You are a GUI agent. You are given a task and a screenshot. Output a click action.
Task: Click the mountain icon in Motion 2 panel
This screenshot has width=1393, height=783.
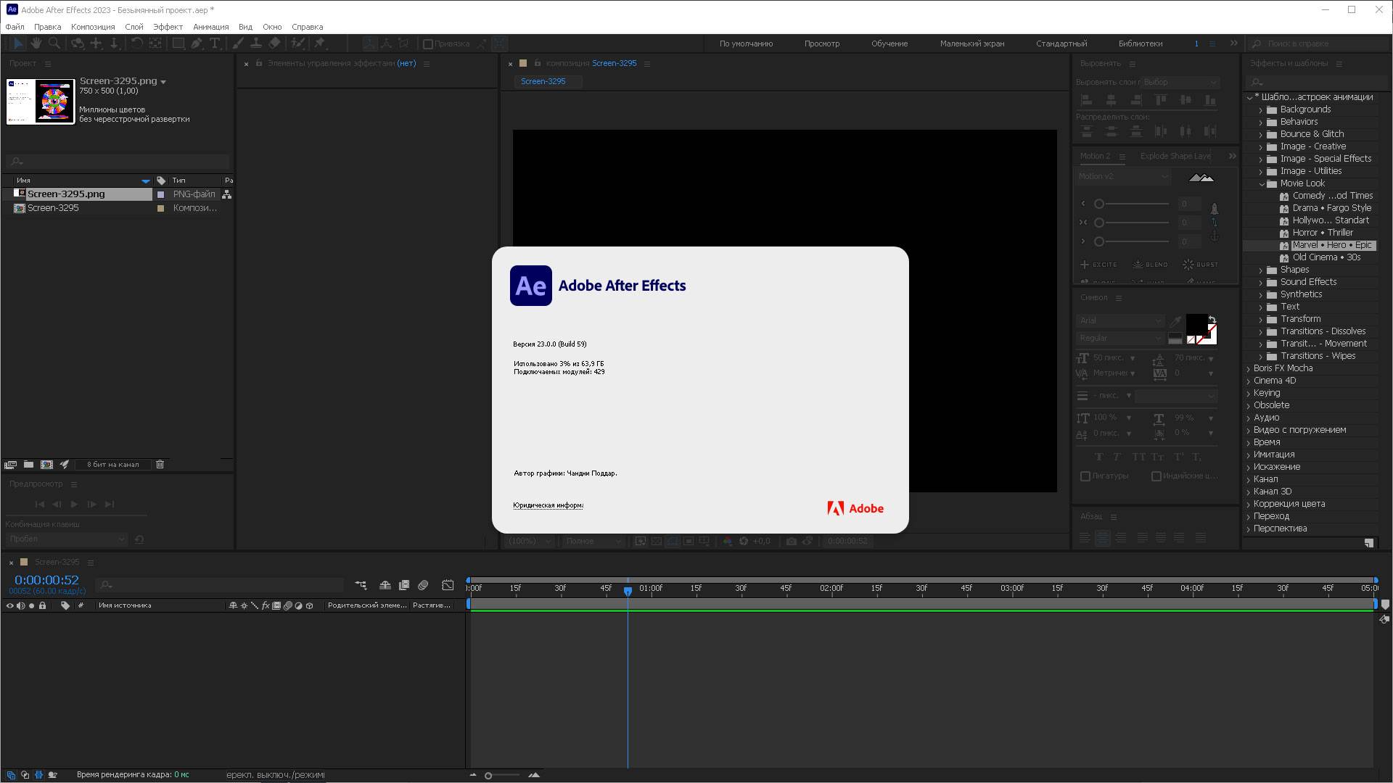click(x=1201, y=177)
